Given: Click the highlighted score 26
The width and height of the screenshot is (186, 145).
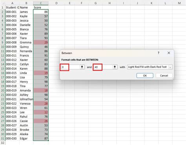Looking at the screenshot, I should coord(41,121).
